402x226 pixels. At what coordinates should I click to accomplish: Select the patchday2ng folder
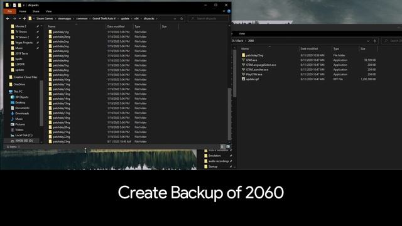(61, 41)
